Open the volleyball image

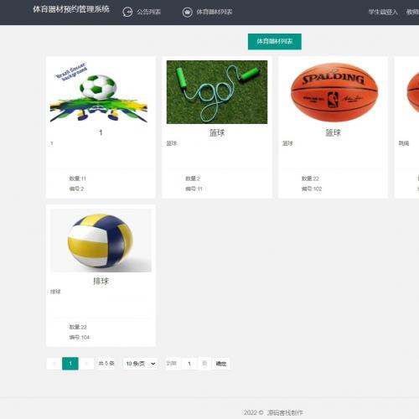click(101, 241)
